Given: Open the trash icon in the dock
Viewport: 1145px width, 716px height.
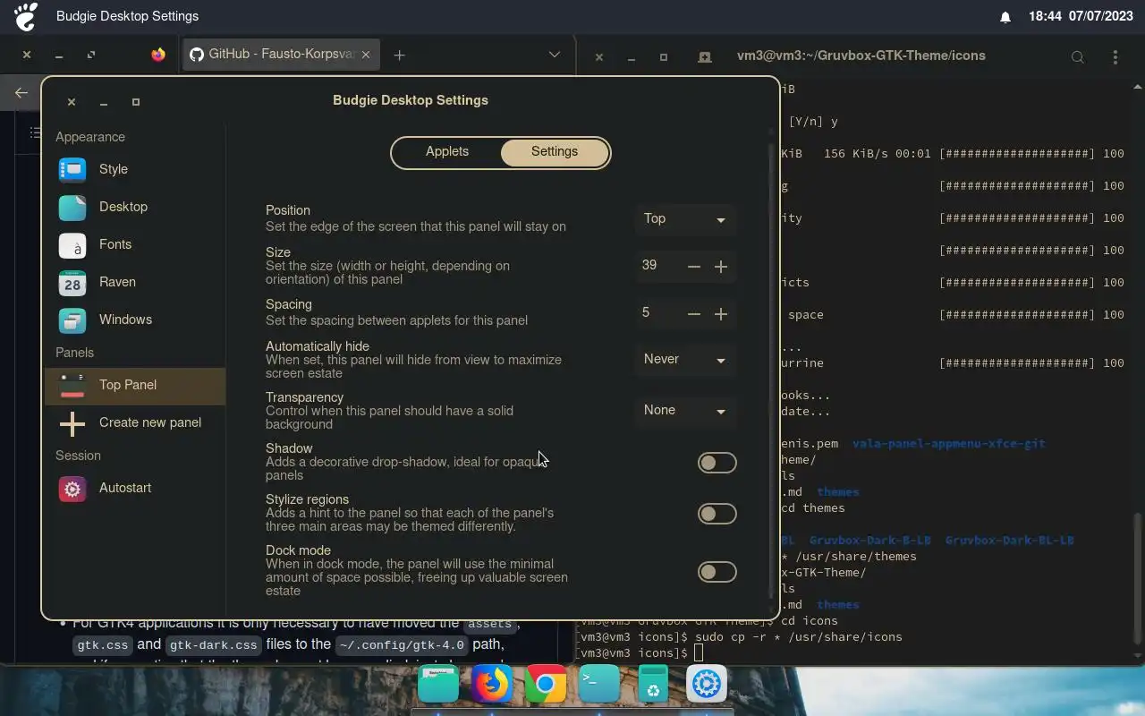Looking at the screenshot, I should tap(653, 686).
